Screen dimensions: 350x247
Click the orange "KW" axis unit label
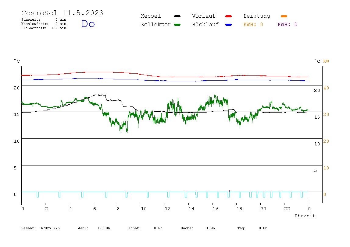point(326,61)
